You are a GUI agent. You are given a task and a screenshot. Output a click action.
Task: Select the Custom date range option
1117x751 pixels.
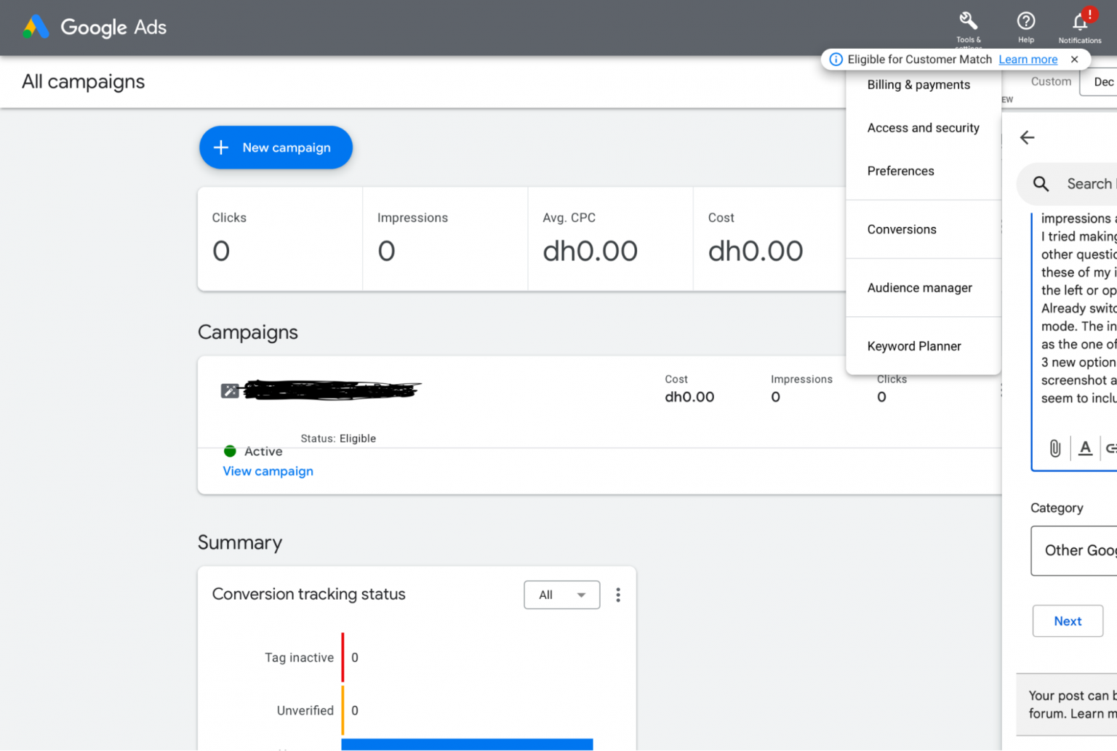click(x=1051, y=81)
